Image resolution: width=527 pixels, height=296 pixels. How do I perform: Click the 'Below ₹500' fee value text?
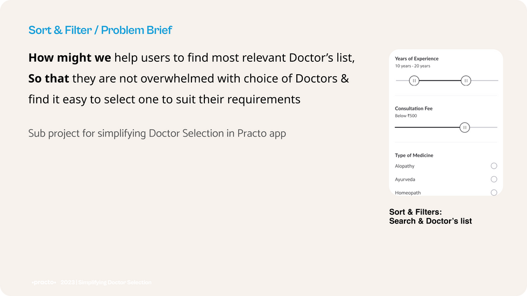[x=405, y=116]
